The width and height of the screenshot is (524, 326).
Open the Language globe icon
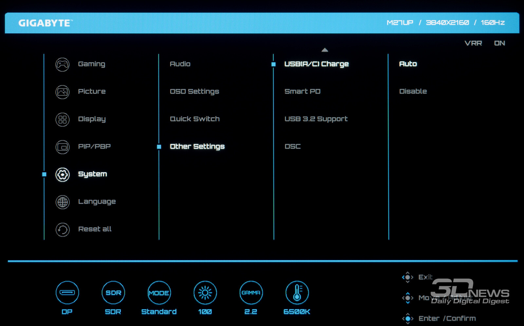62,202
